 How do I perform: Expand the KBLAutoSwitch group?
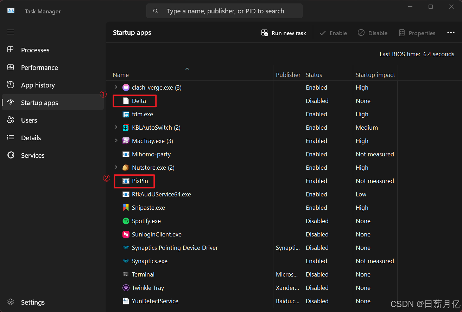point(116,127)
